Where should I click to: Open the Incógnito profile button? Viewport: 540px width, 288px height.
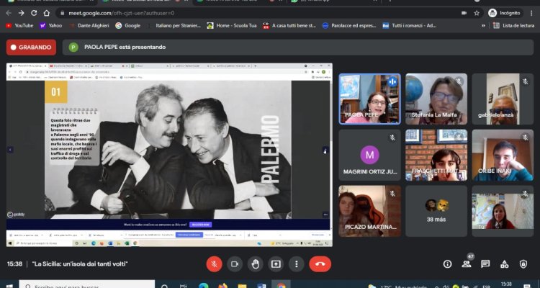point(505,13)
